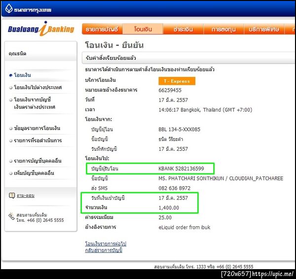Click recipient account KBANK 5282136599
Image resolution: width=296 pixels, height=279 pixels.
coord(181,169)
